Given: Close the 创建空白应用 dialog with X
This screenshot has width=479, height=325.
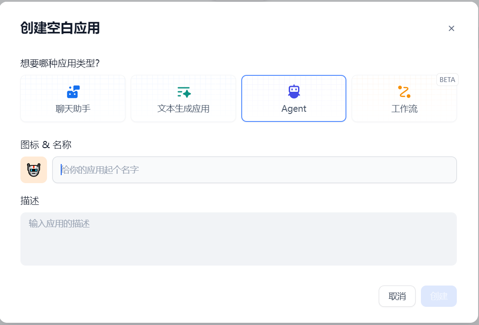Looking at the screenshot, I should [452, 29].
